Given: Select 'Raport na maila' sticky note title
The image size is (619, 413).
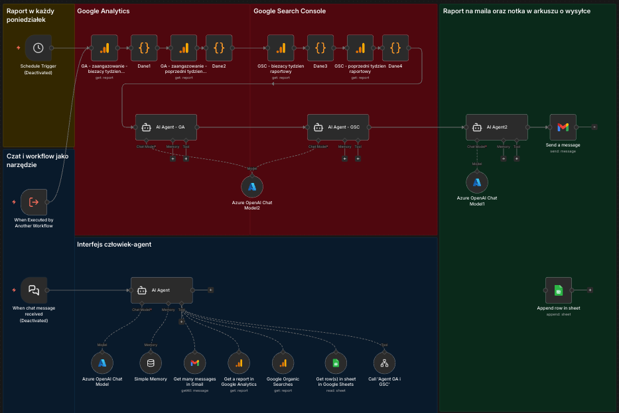Looking at the screenshot, I should click(517, 11).
